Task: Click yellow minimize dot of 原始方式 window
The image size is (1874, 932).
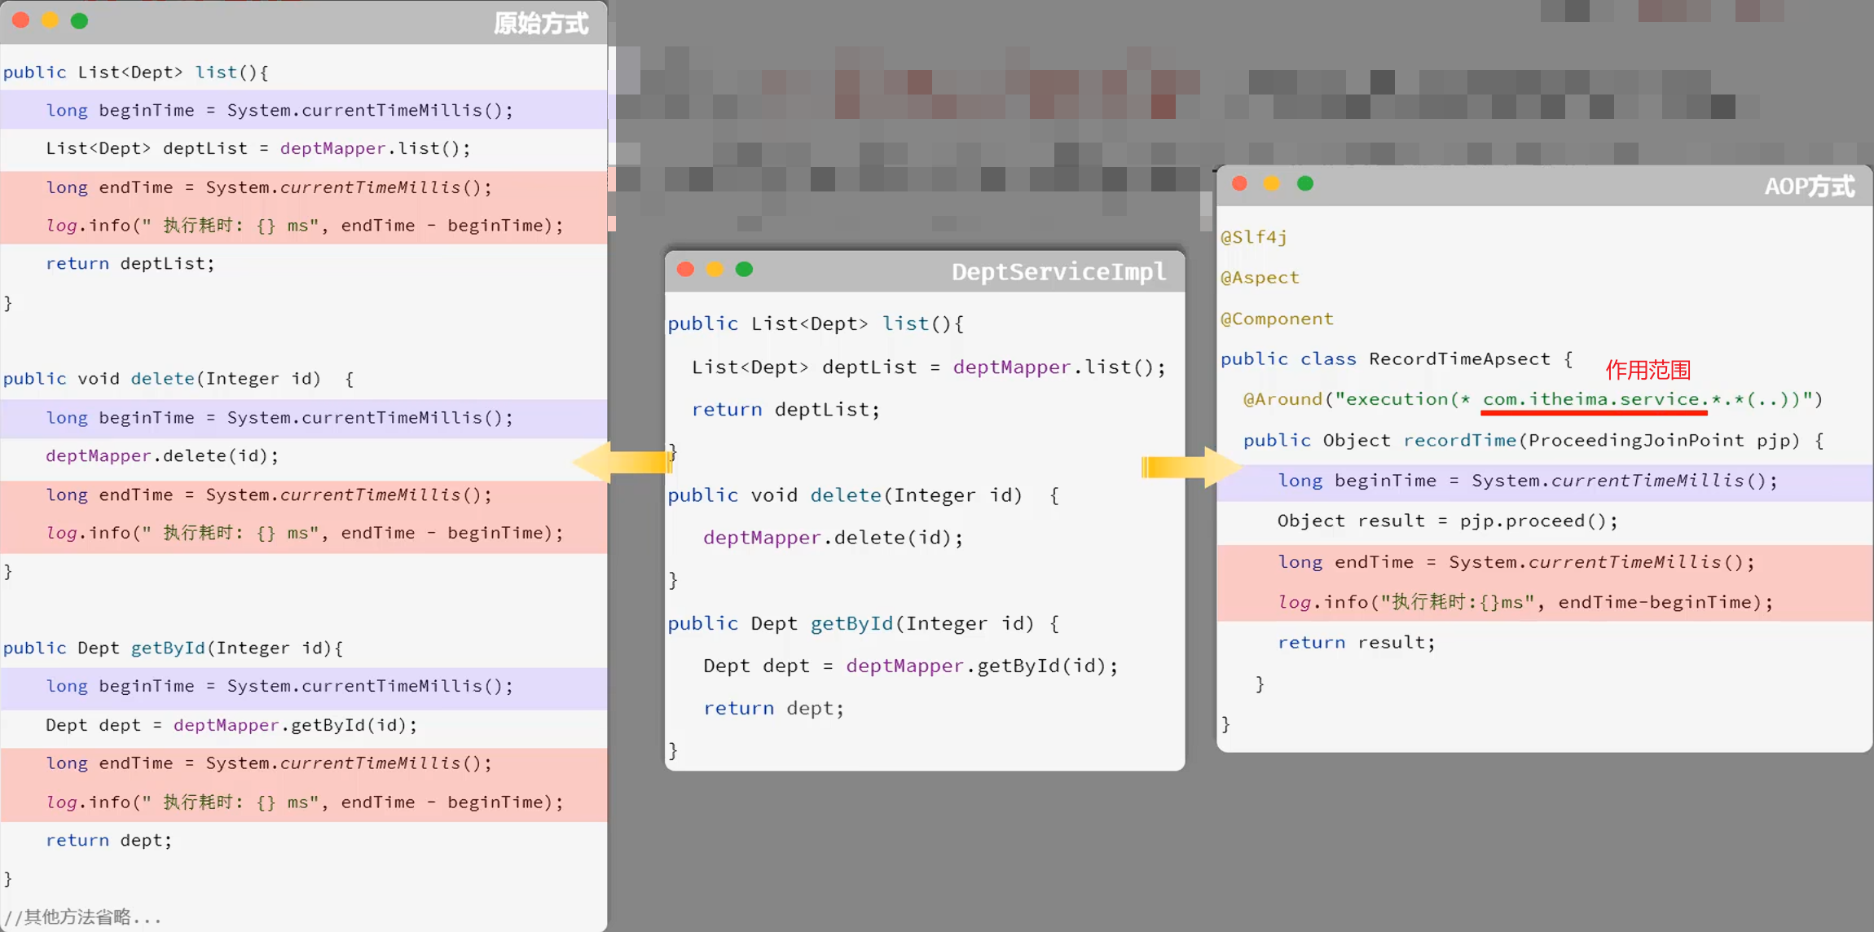Action: tap(51, 20)
